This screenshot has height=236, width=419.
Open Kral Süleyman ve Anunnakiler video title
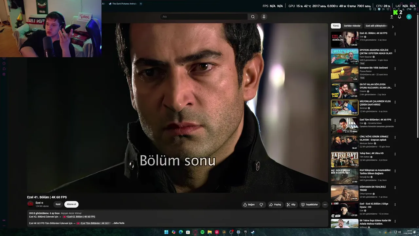(375, 172)
